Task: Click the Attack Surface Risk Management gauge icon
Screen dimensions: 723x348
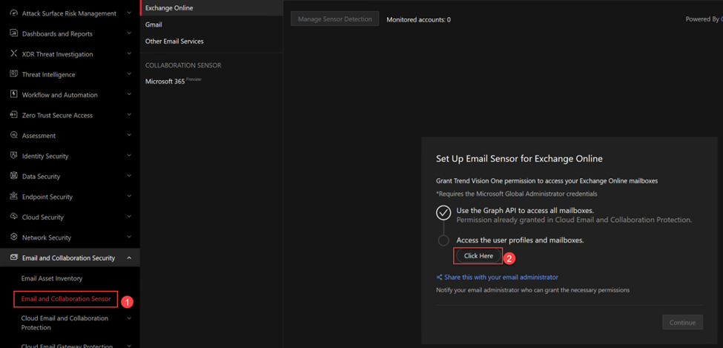Action: [x=13, y=13]
